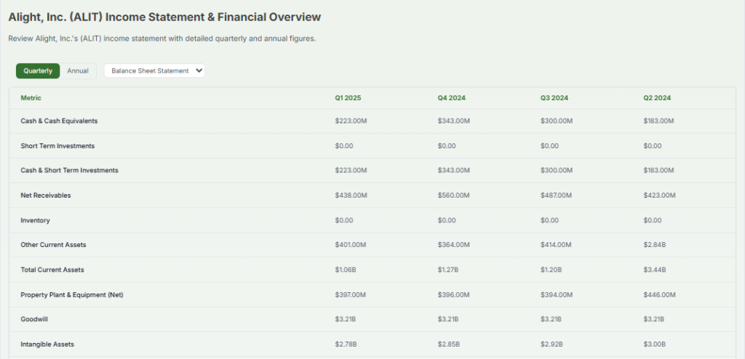The height and width of the screenshot is (359, 745).
Task: Select the Cash & Cash Equivalents row label
Action: pyautogui.click(x=59, y=121)
